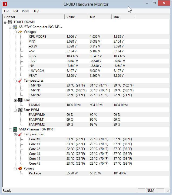Select the FANPWM1 row
This screenshot has width=172, height=195.
tap(99, 120)
